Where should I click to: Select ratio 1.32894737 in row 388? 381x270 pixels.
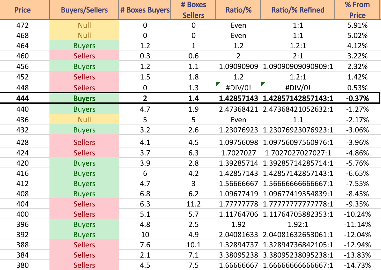238,244
